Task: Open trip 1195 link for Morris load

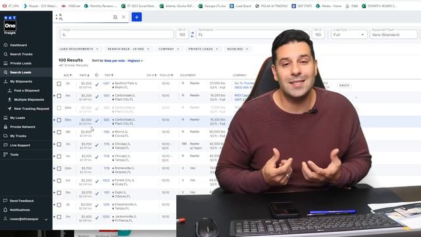Action: point(107,132)
